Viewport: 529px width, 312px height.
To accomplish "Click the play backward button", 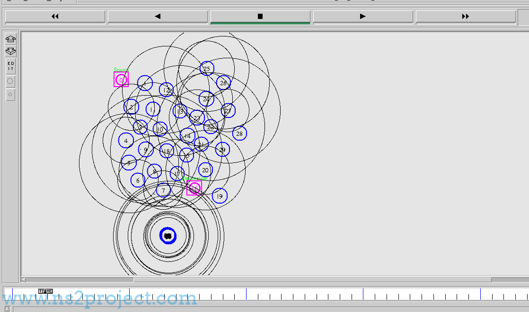I will pos(158,17).
